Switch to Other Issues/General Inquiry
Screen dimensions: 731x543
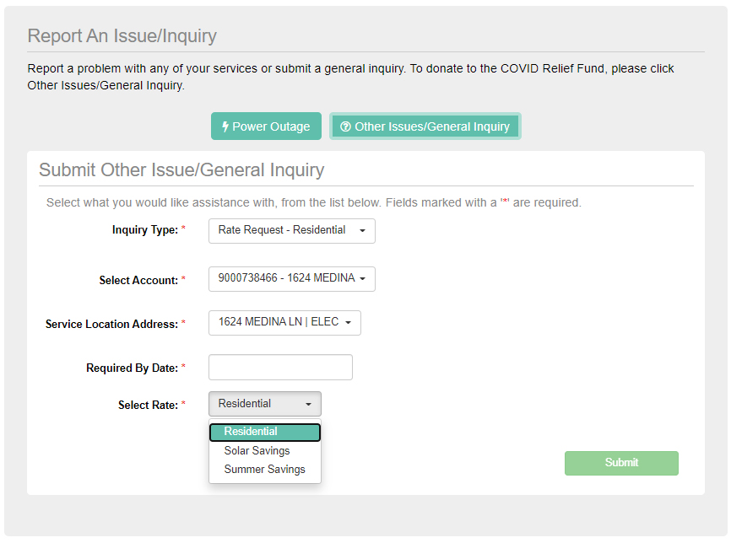tap(425, 126)
